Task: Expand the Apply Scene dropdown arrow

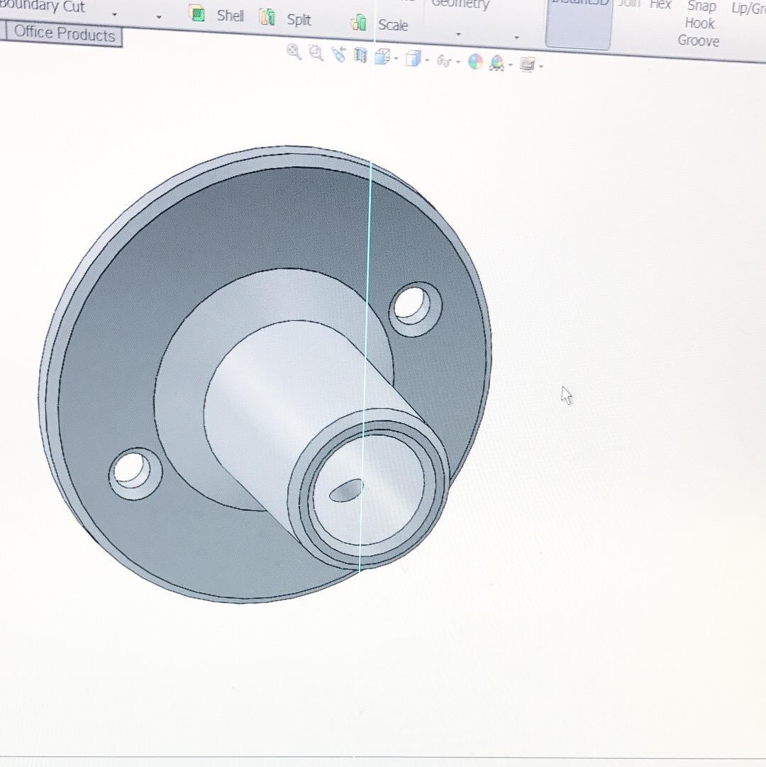Action: (511, 65)
